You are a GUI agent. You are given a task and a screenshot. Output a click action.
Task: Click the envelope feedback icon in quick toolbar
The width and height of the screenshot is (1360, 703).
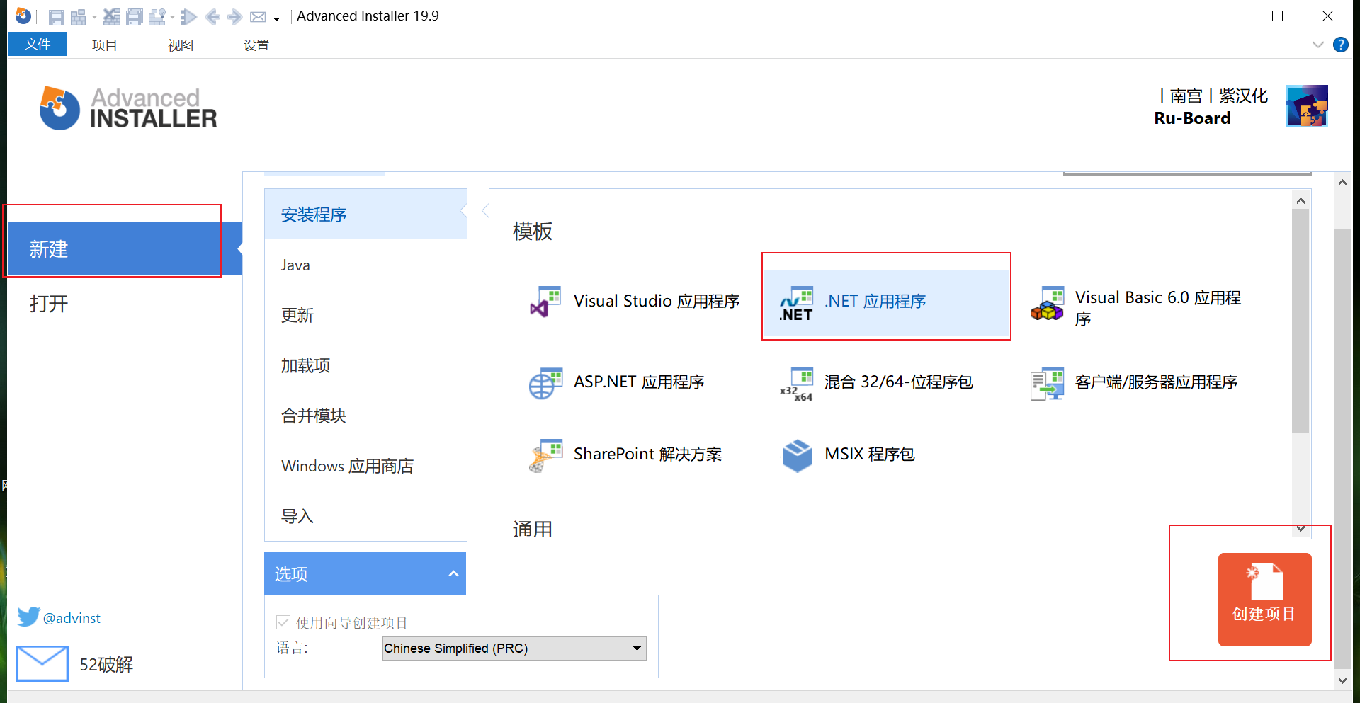(x=259, y=17)
